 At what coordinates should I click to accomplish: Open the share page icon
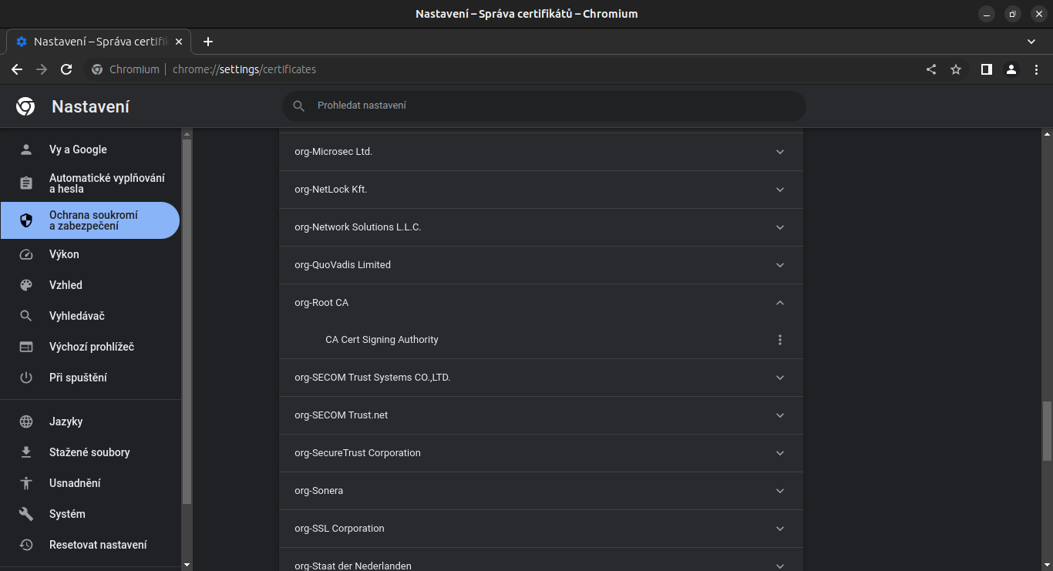(931, 69)
